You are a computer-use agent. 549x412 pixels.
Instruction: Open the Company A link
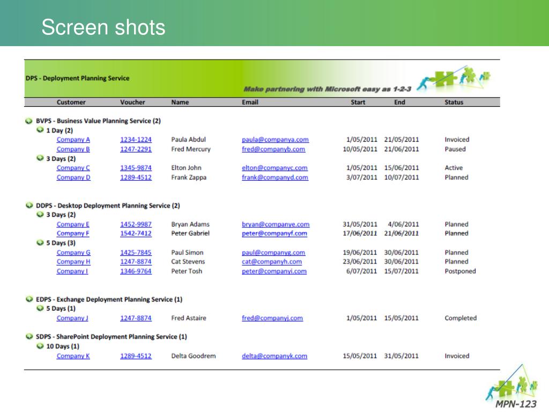73,139
